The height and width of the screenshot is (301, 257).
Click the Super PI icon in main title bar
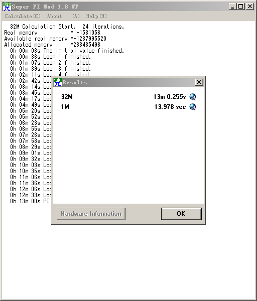(7, 7)
